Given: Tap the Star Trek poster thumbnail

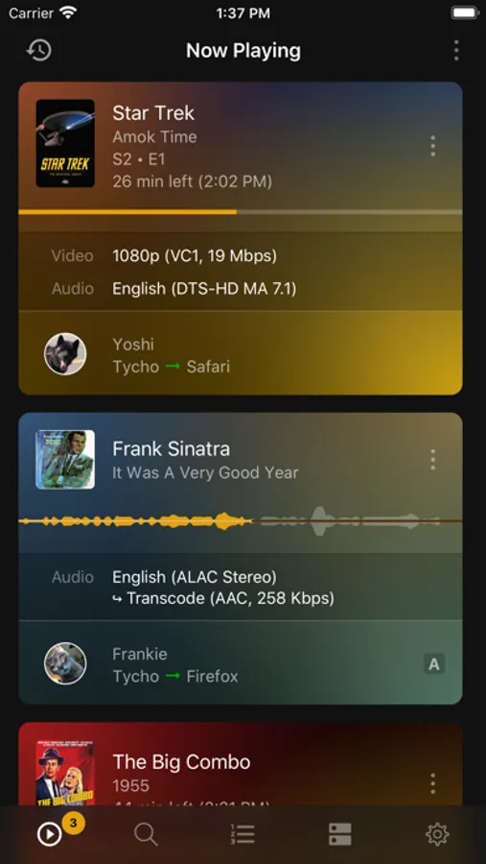Looking at the screenshot, I should click(65, 143).
